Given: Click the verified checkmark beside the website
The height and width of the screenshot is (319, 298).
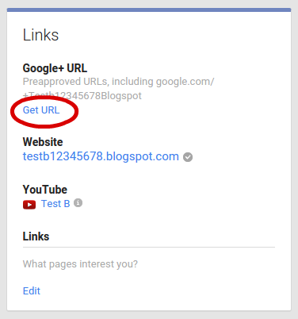Looking at the screenshot, I should (188, 157).
